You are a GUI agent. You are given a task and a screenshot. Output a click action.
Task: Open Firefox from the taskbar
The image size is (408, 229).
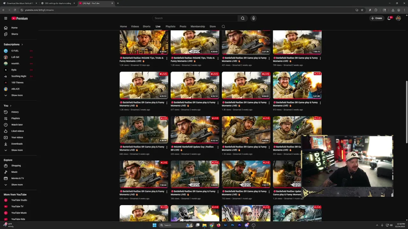point(218,225)
